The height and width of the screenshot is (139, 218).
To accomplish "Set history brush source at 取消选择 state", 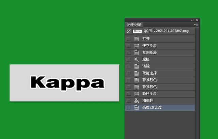I will [x=128, y=73].
